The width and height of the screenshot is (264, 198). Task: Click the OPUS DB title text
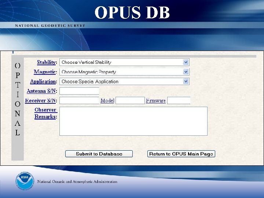[132, 12]
